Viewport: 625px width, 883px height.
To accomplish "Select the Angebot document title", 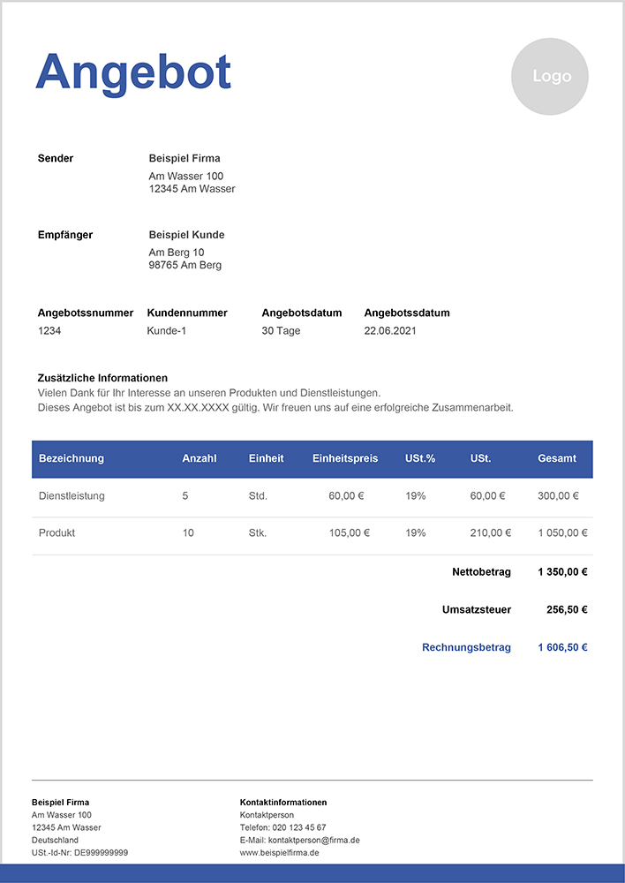I will [x=133, y=72].
